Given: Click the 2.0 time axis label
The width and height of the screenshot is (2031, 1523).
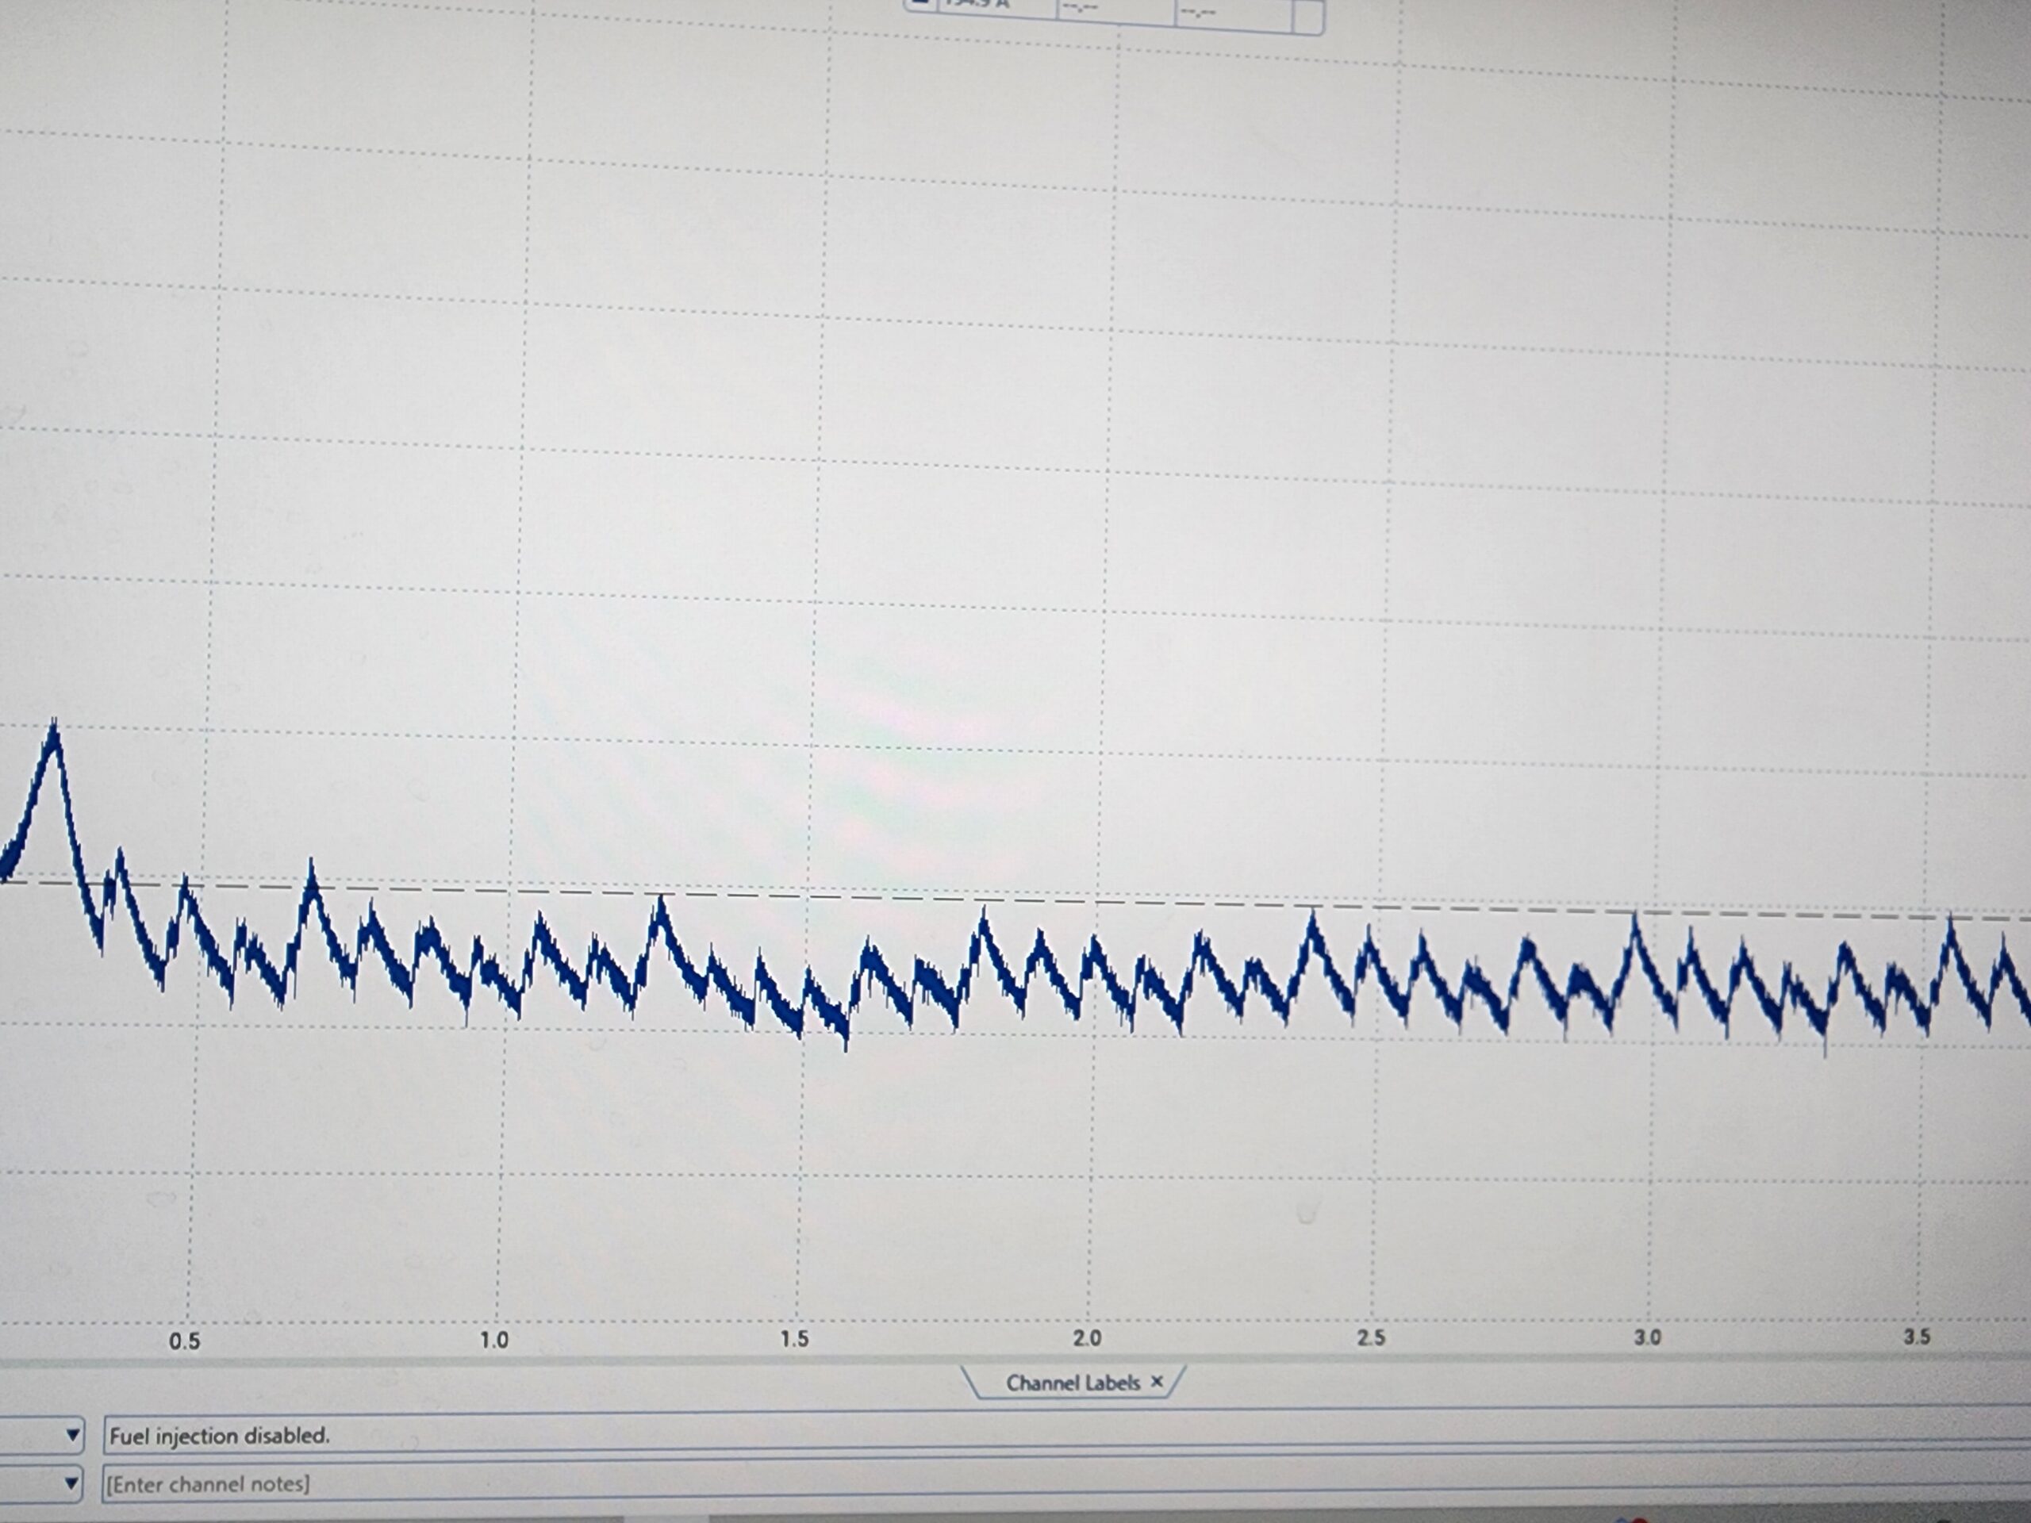Looking at the screenshot, I should [1087, 1338].
